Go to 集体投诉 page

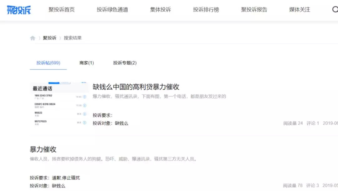161,10
